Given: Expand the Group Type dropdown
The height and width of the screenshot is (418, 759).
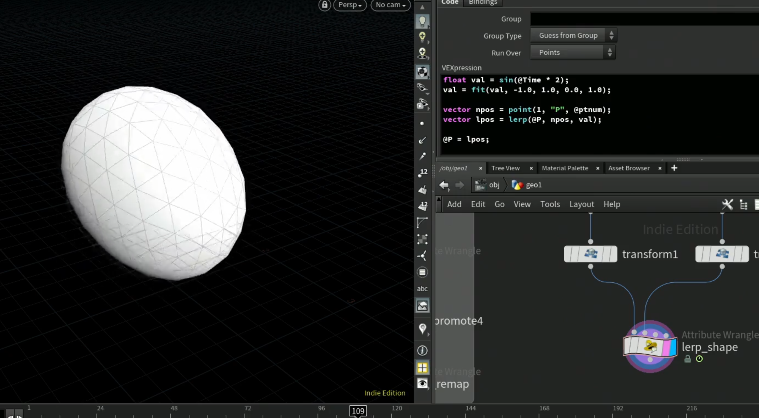Looking at the screenshot, I should [573, 35].
